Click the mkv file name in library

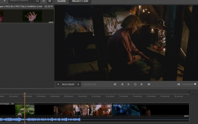click(x=21, y=6)
